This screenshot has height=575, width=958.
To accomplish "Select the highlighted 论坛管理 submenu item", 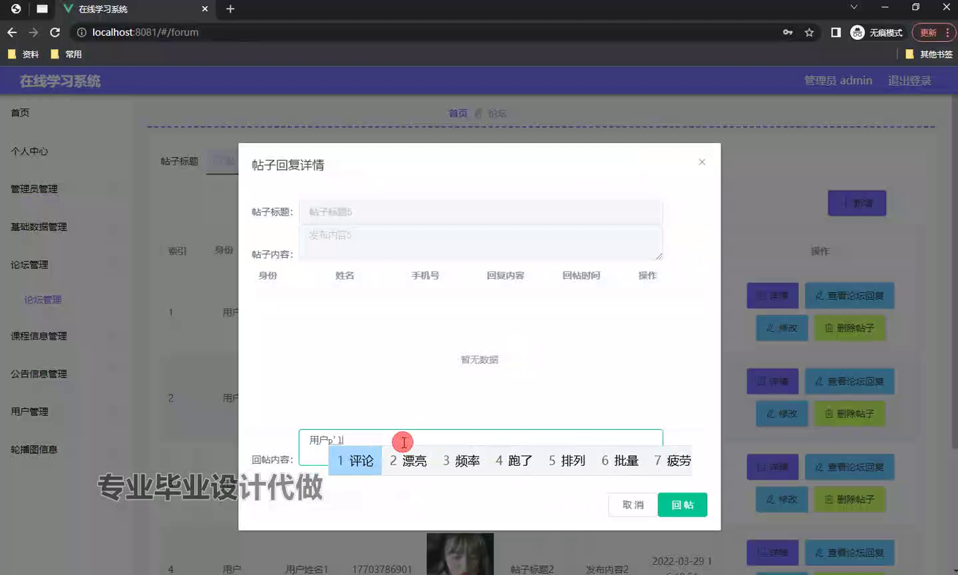I will click(43, 299).
